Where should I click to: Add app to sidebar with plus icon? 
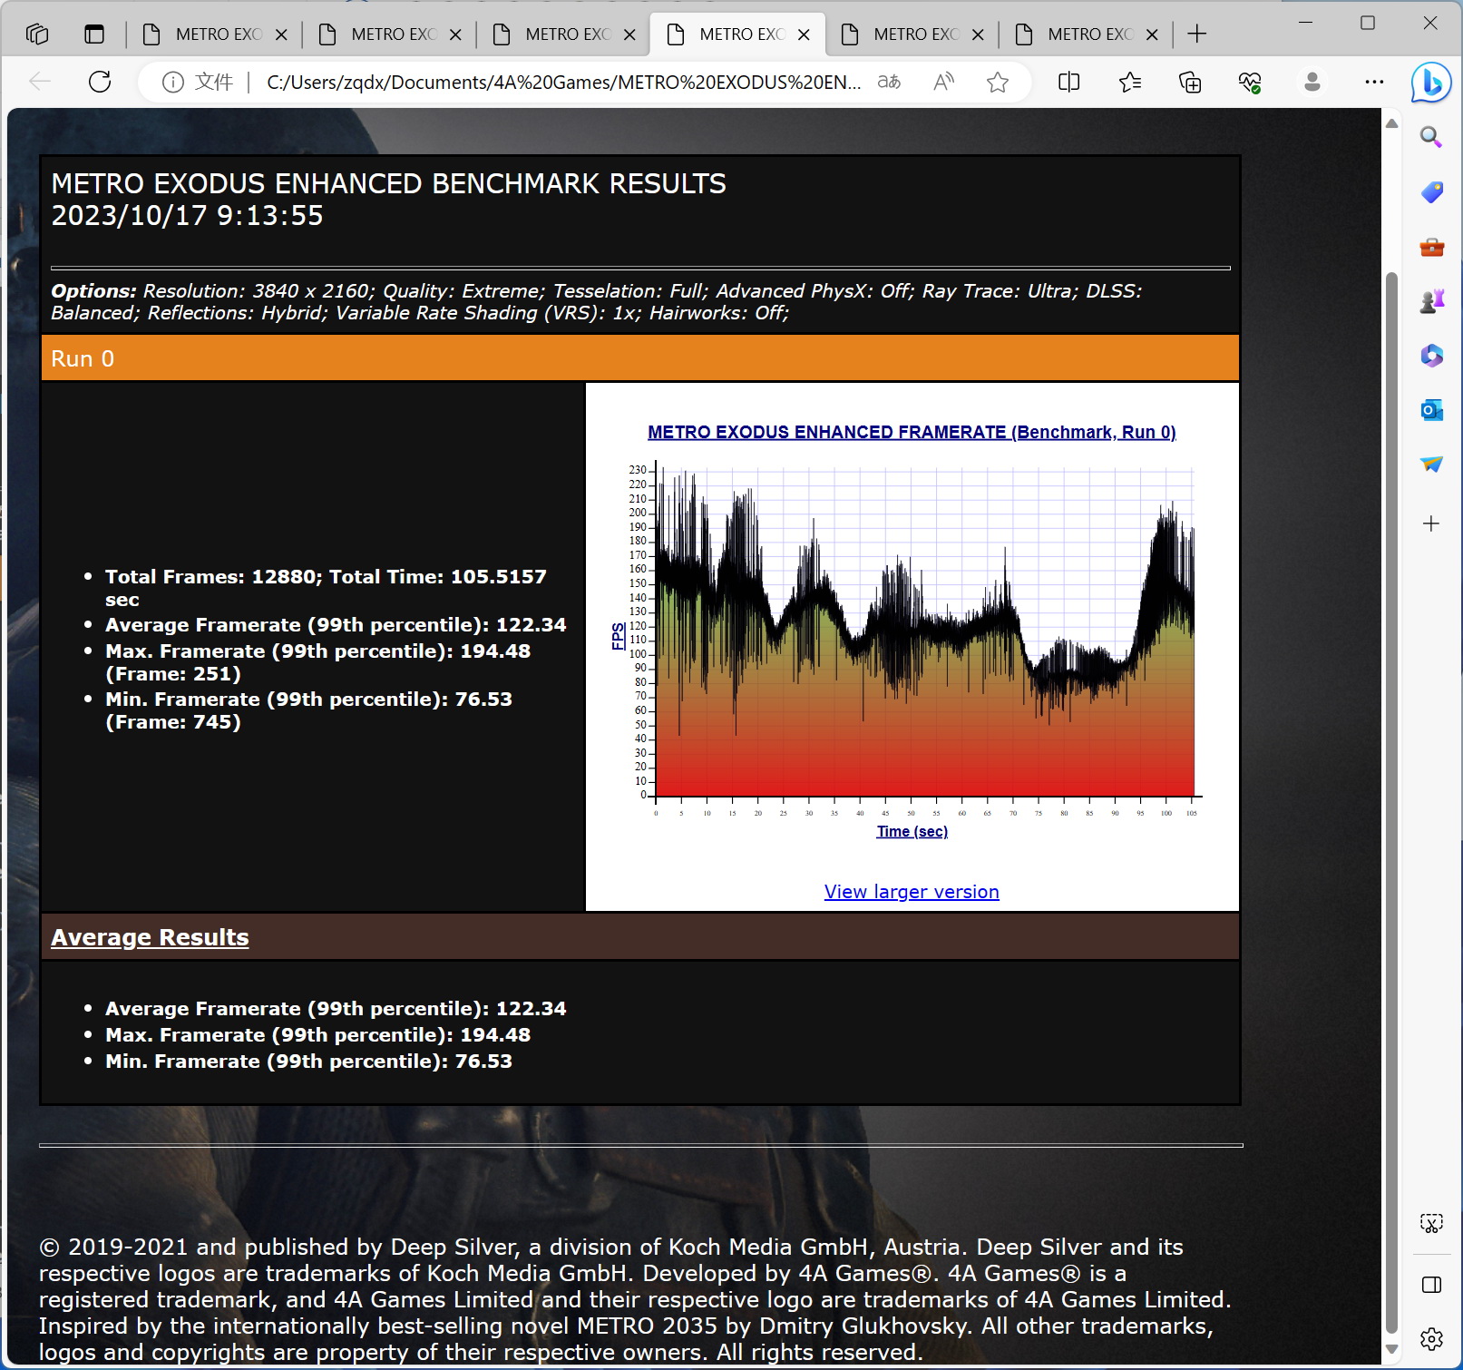(x=1431, y=524)
